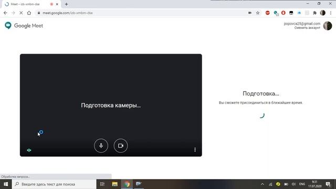Viewport: 336px width, 189px height.
Task: Open the clock showing 9:31
Action: pos(314,184)
